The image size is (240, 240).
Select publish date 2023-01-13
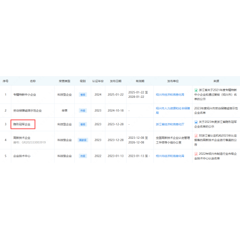(116, 156)
